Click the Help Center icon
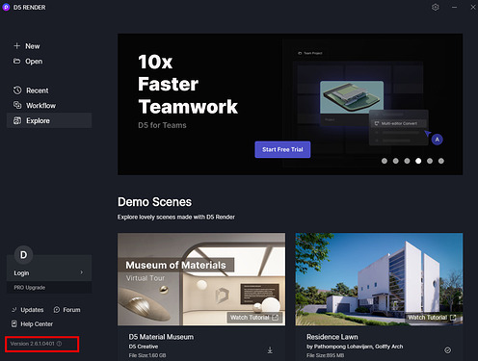Viewport: 478px width, 361px height. click(x=14, y=323)
